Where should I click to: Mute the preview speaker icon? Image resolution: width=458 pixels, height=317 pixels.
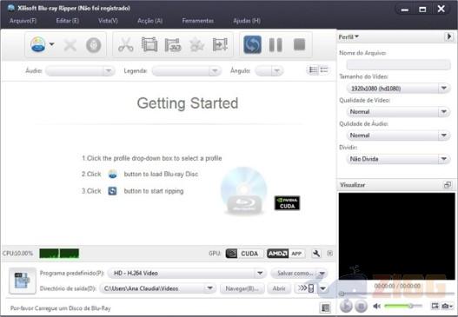click(376, 306)
